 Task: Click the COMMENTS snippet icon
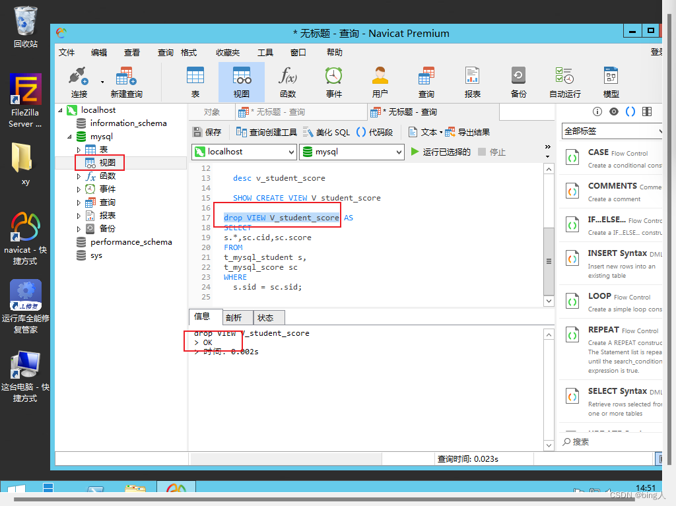pyautogui.click(x=572, y=191)
